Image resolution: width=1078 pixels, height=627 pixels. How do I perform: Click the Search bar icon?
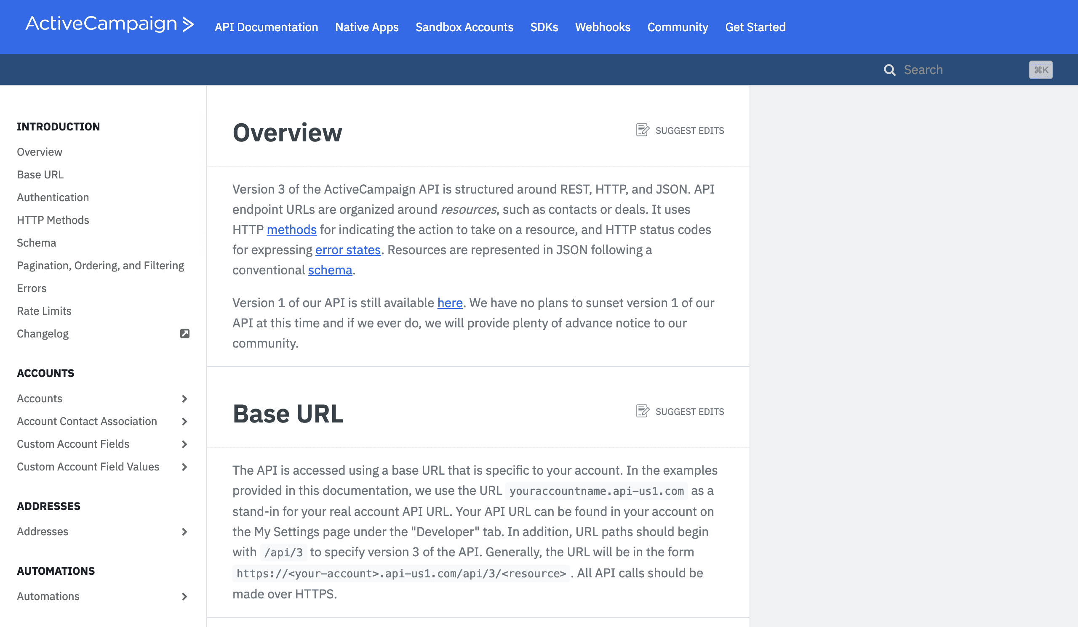click(890, 69)
